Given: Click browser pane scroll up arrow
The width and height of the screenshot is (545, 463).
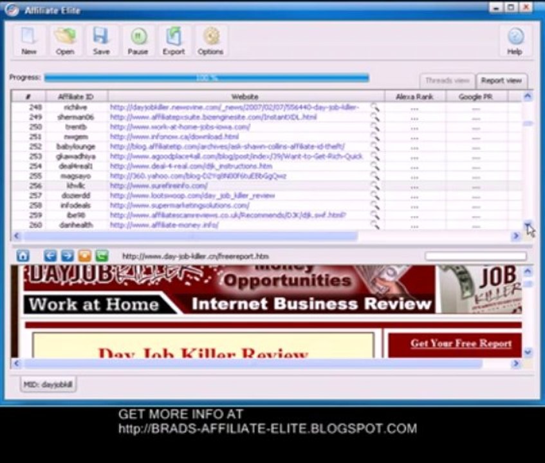Looking at the screenshot, I should (x=528, y=271).
